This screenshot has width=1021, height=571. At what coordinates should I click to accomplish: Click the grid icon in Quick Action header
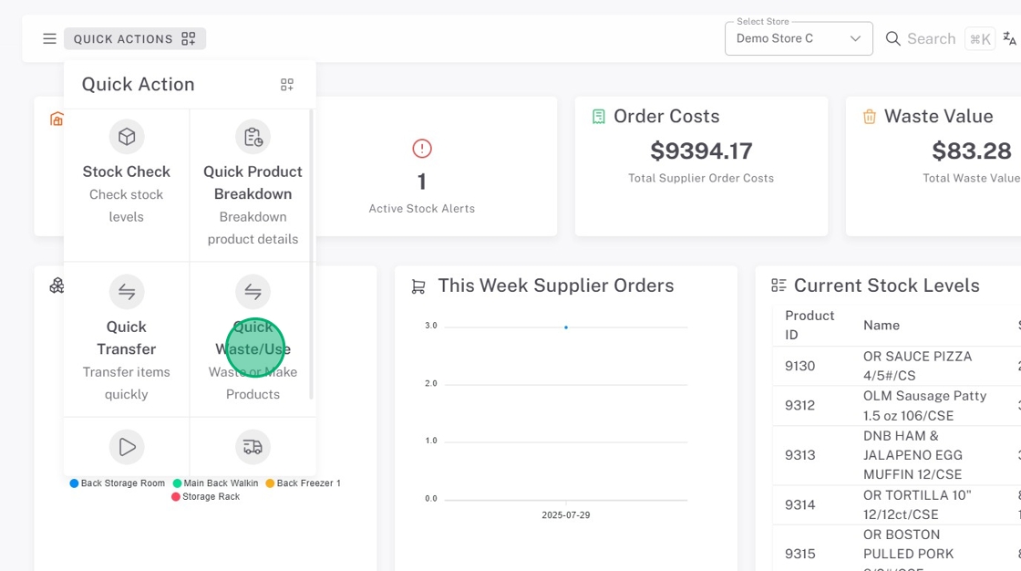287,85
